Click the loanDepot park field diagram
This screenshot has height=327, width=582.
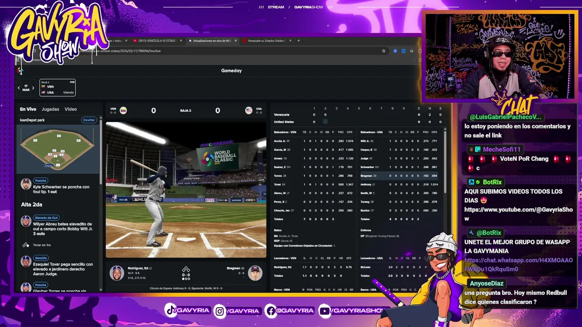57,149
